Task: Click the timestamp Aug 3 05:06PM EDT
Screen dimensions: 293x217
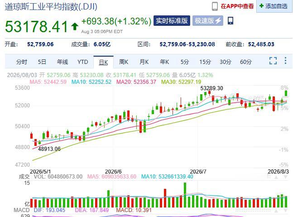Action: pyautogui.click(x=102, y=32)
